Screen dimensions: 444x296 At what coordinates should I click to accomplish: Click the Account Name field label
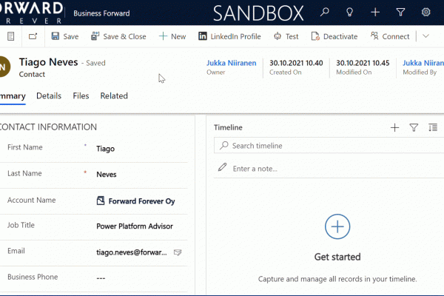point(31,200)
